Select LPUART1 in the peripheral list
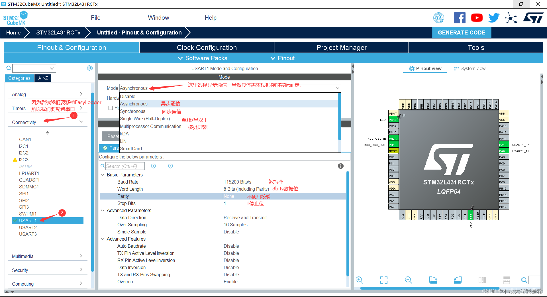This screenshot has width=547, height=297. click(29, 173)
